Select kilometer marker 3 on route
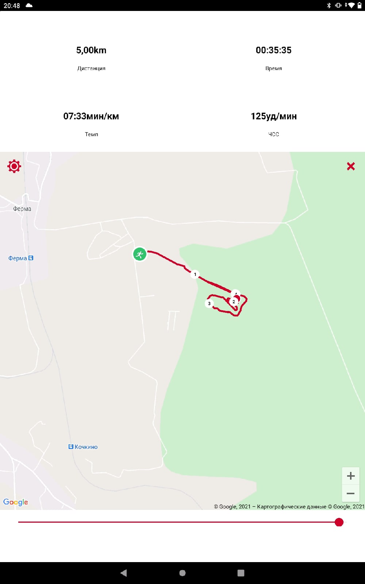The image size is (365, 584). tap(209, 303)
